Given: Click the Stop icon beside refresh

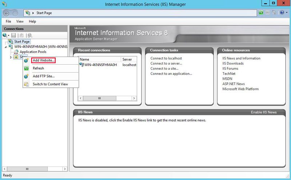Looking at the screenshot, I should coord(267,13).
